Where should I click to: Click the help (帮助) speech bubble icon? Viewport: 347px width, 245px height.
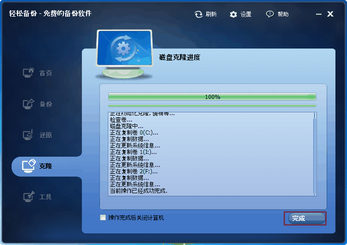[270, 14]
